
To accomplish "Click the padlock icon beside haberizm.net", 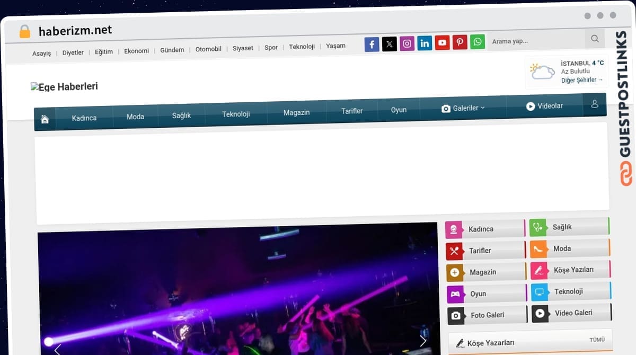I will (24, 31).
